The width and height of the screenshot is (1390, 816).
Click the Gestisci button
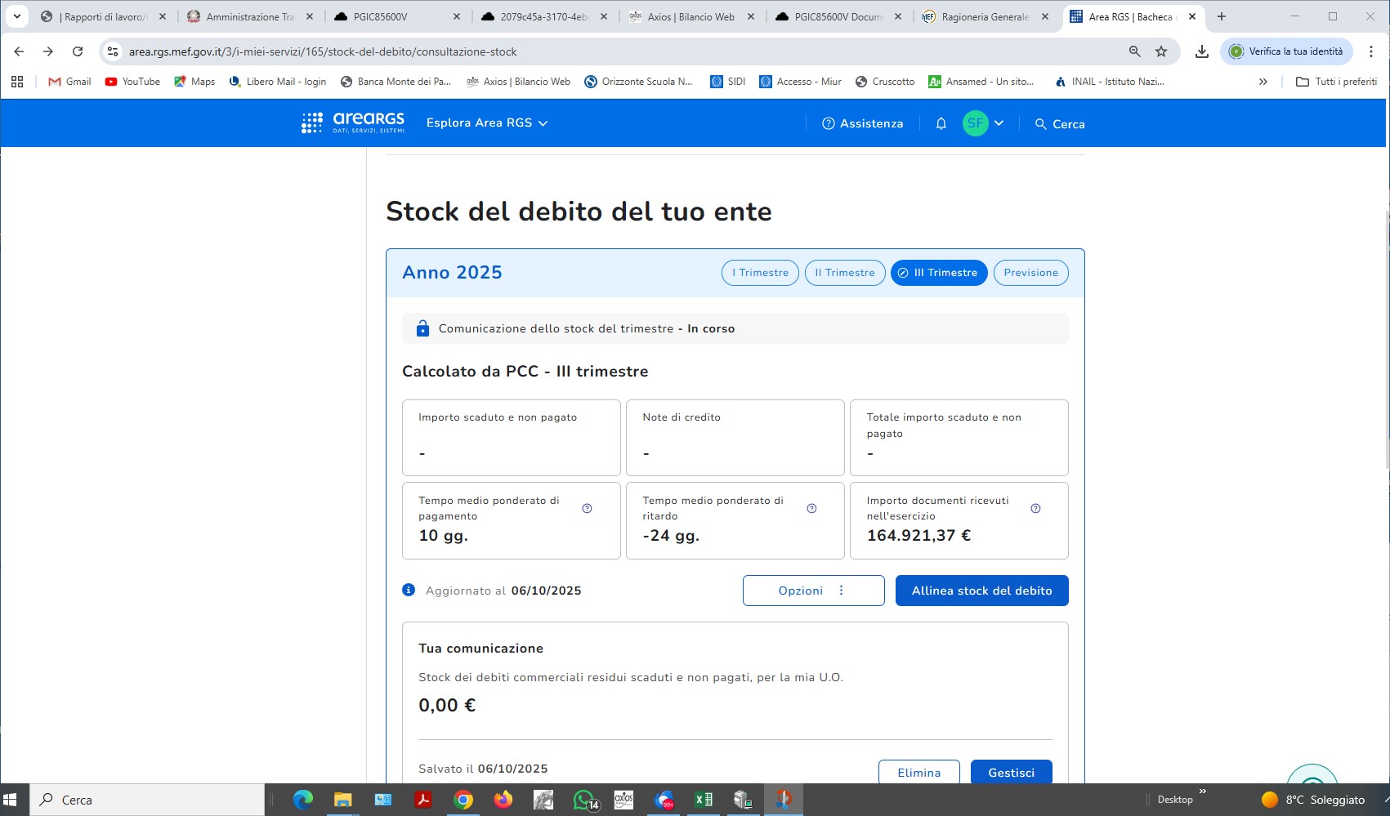tap(1011, 772)
